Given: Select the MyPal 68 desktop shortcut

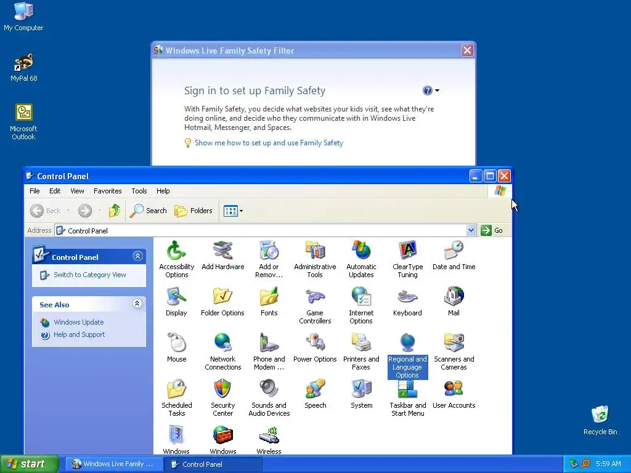Looking at the screenshot, I should (24, 67).
